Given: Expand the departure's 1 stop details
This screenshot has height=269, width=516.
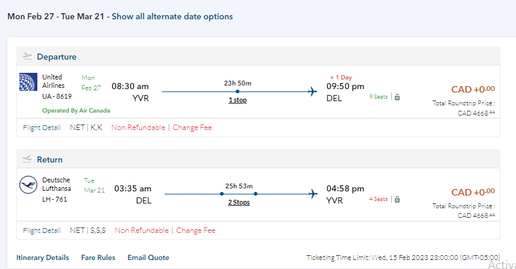Looking at the screenshot, I should 238,100.
